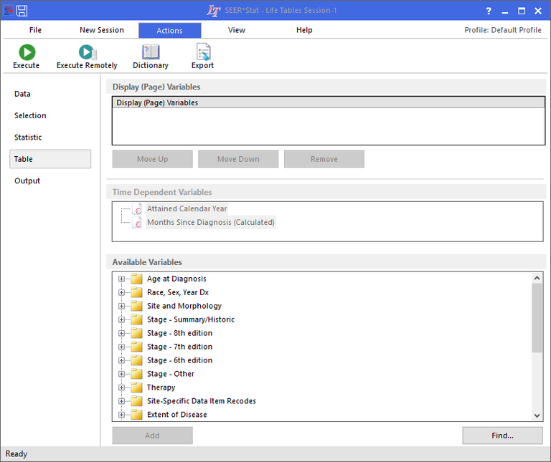Open the View menu

point(236,30)
